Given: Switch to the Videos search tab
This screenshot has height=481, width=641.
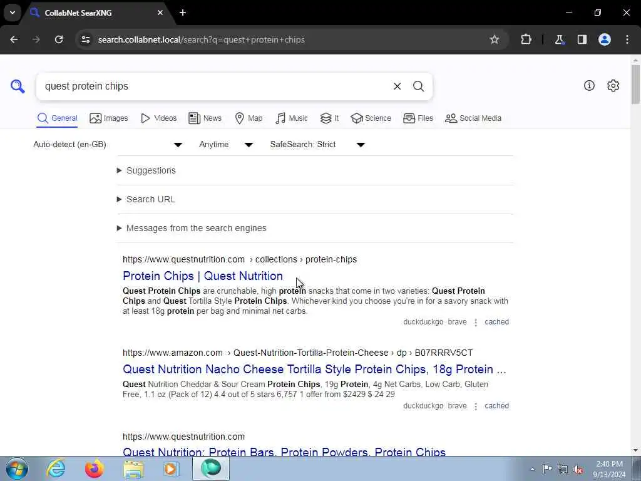Looking at the screenshot, I should click(x=158, y=118).
